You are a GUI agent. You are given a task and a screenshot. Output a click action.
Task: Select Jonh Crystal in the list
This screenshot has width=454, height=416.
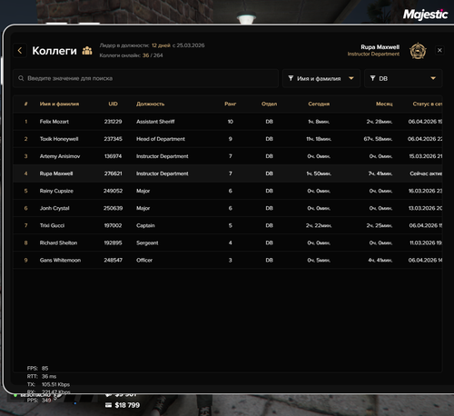(x=54, y=208)
